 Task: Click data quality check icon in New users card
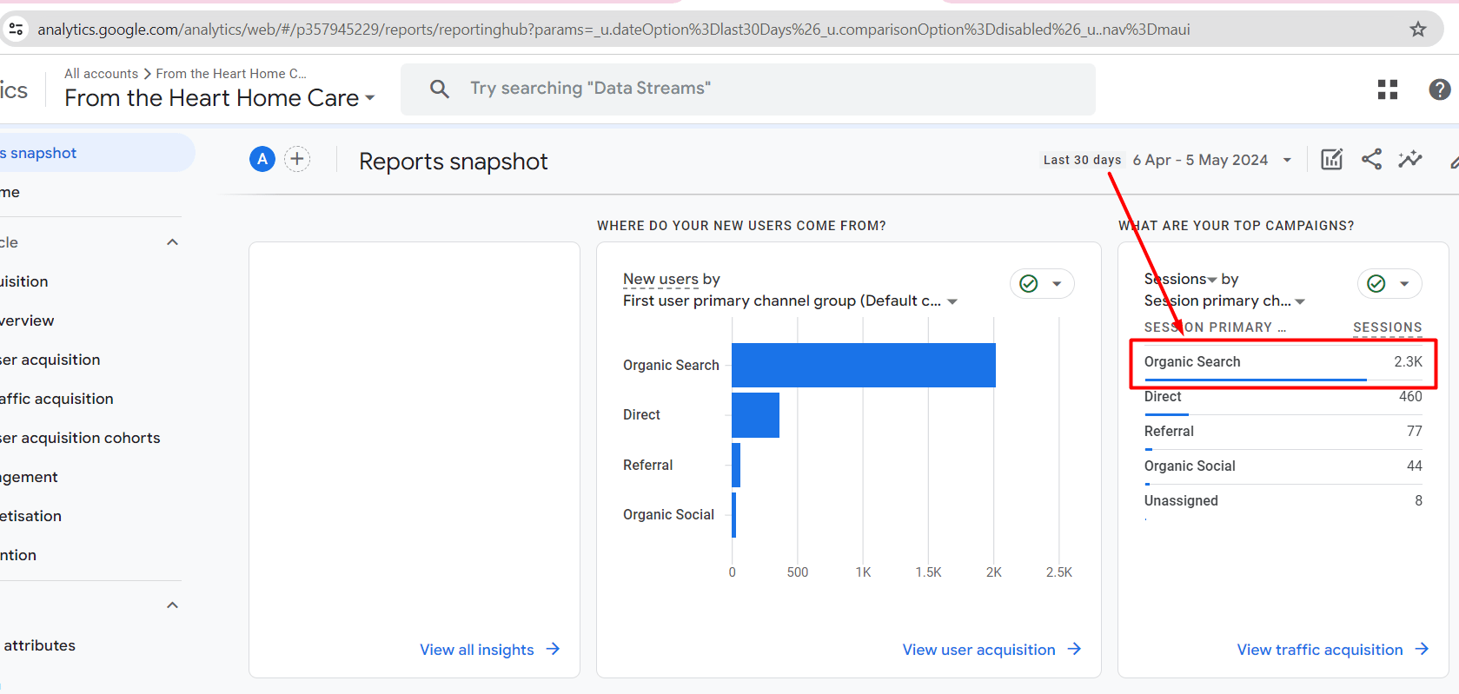point(1029,284)
